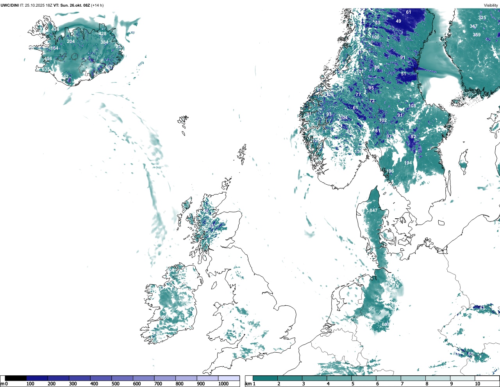Click the '325' value over Finland
500x387 pixels.
click(482, 18)
